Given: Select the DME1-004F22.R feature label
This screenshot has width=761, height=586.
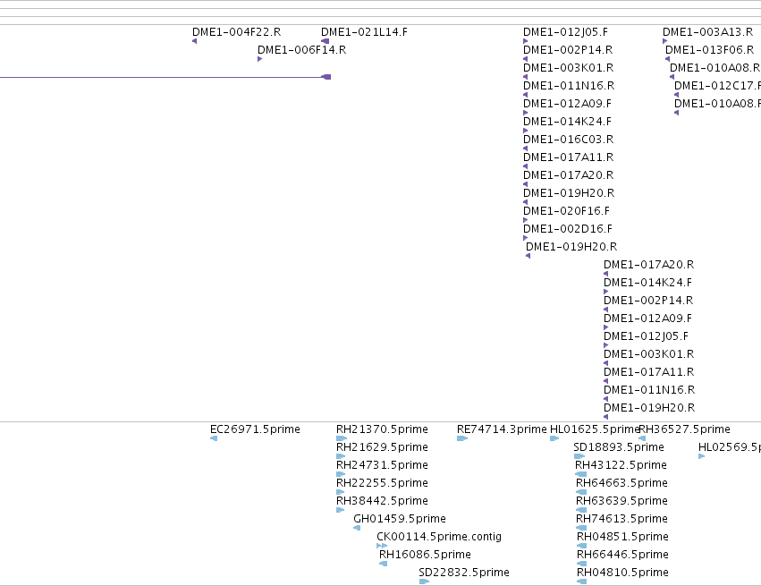Looking at the screenshot, I should point(236,32).
